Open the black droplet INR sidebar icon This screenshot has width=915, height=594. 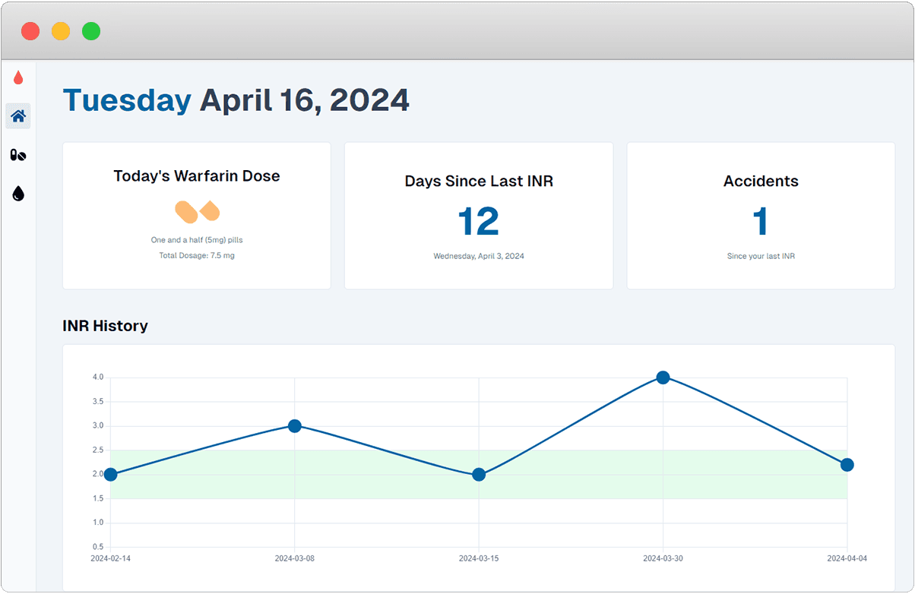pyautogui.click(x=18, y=194)
